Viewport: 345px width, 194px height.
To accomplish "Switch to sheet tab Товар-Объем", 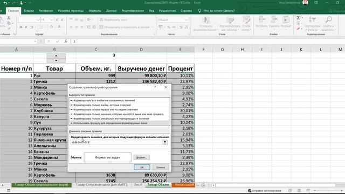I will click(158, 185).
